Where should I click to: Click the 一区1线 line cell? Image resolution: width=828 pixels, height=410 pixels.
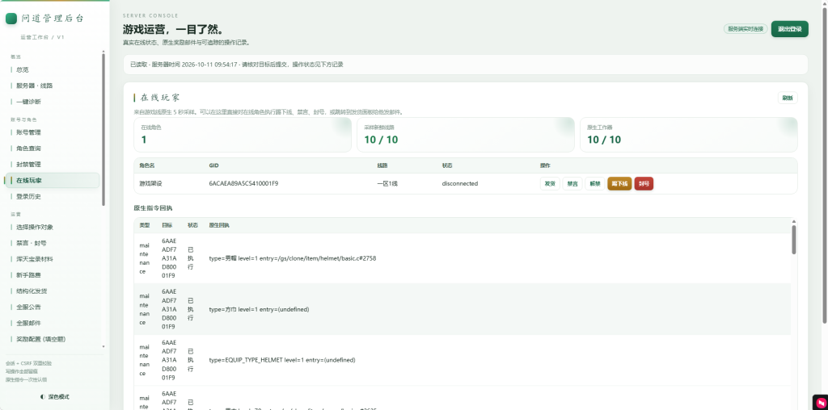[x=387, y=184]
